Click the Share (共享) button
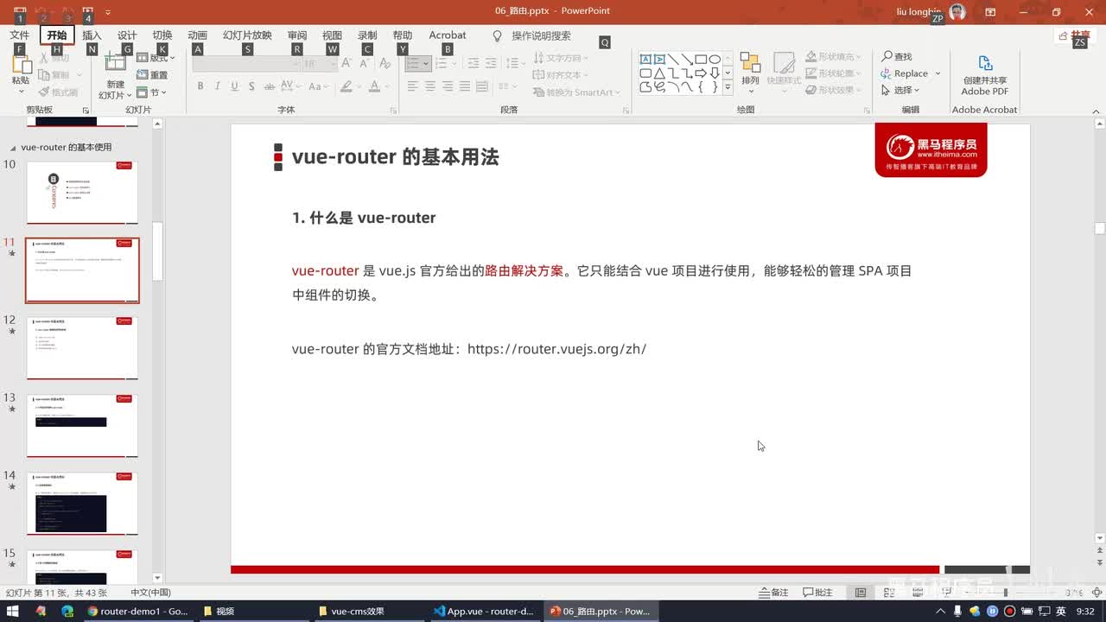This screenshot has width=1106, height=622. [x=1074, y=35]
